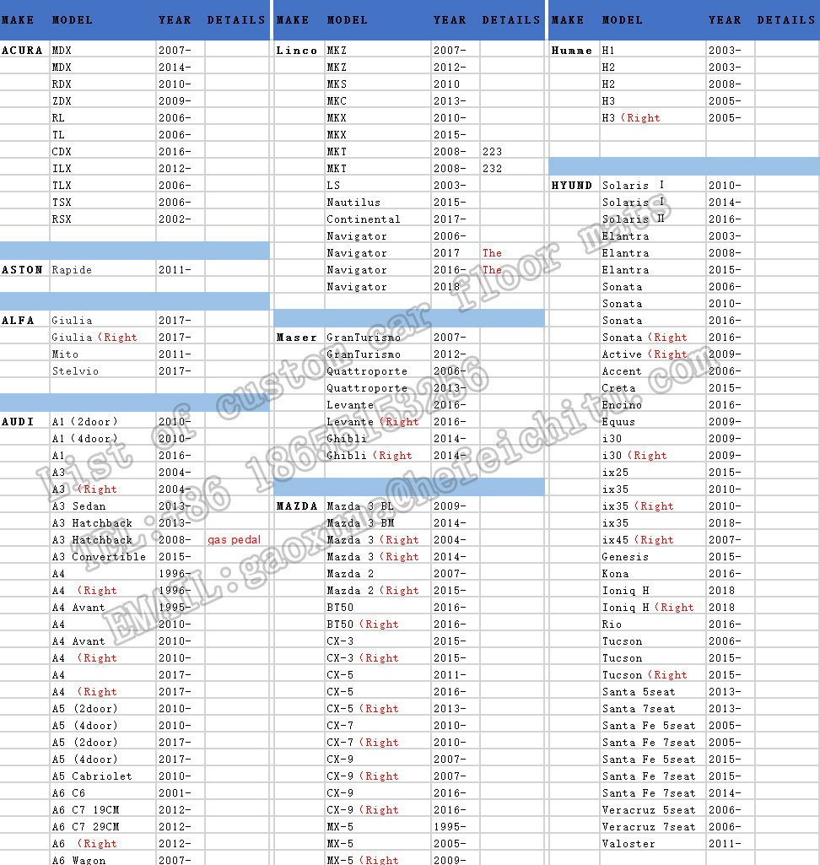Select the 'CX-7 (Right' model cell
This screenshot has height=865, width=820.
378,742
